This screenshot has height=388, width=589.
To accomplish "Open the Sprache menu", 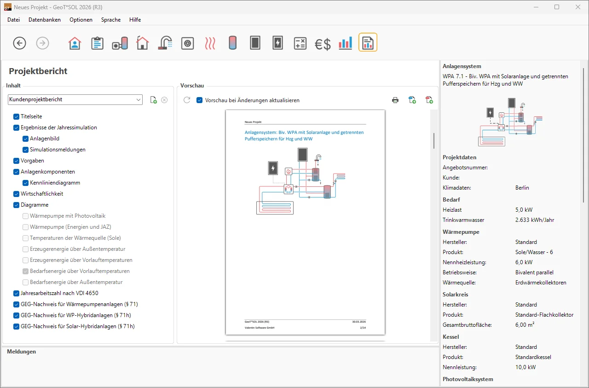I will coord(111,20).
